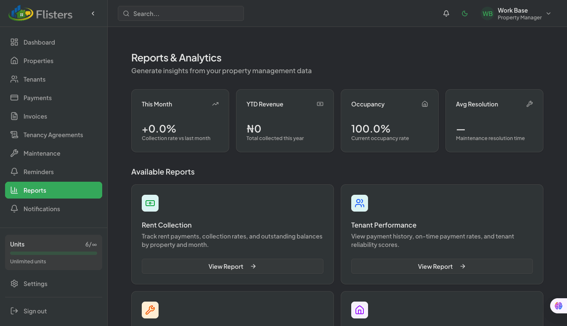This screenshot has height=326, width=567.
Task: Click the Tenant Performance people icon
Action: click(360, 203)
